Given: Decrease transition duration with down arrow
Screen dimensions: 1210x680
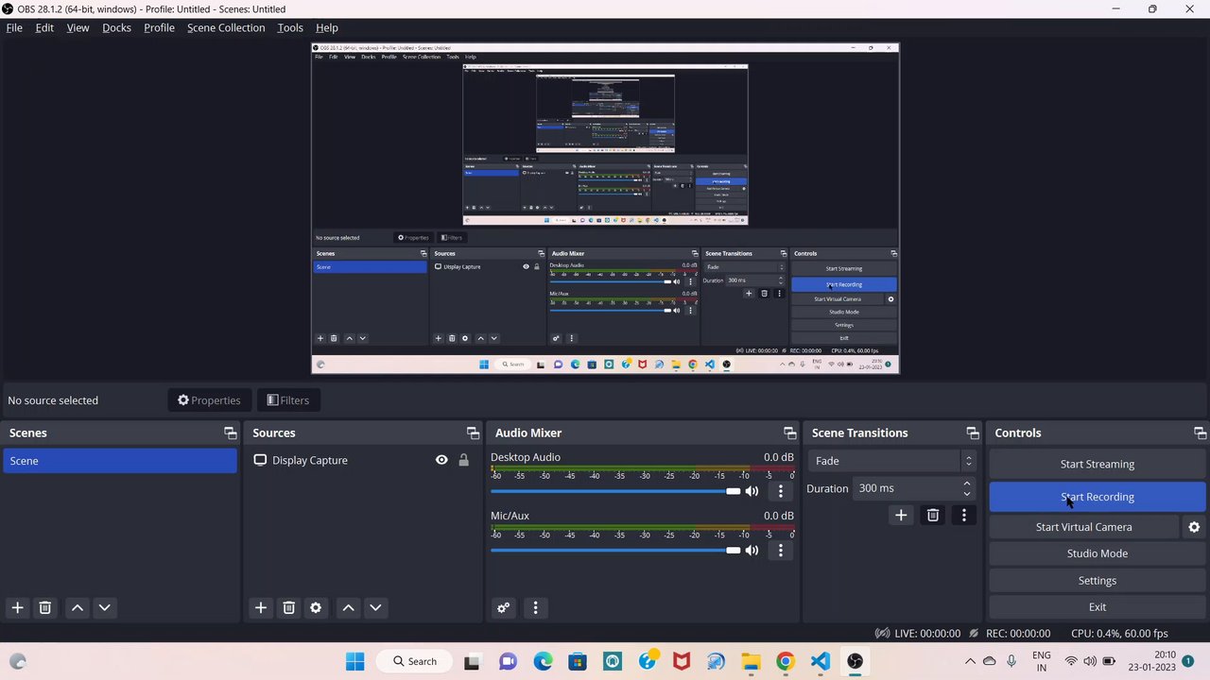Looking at the screenshot, I should click(966, 494).
